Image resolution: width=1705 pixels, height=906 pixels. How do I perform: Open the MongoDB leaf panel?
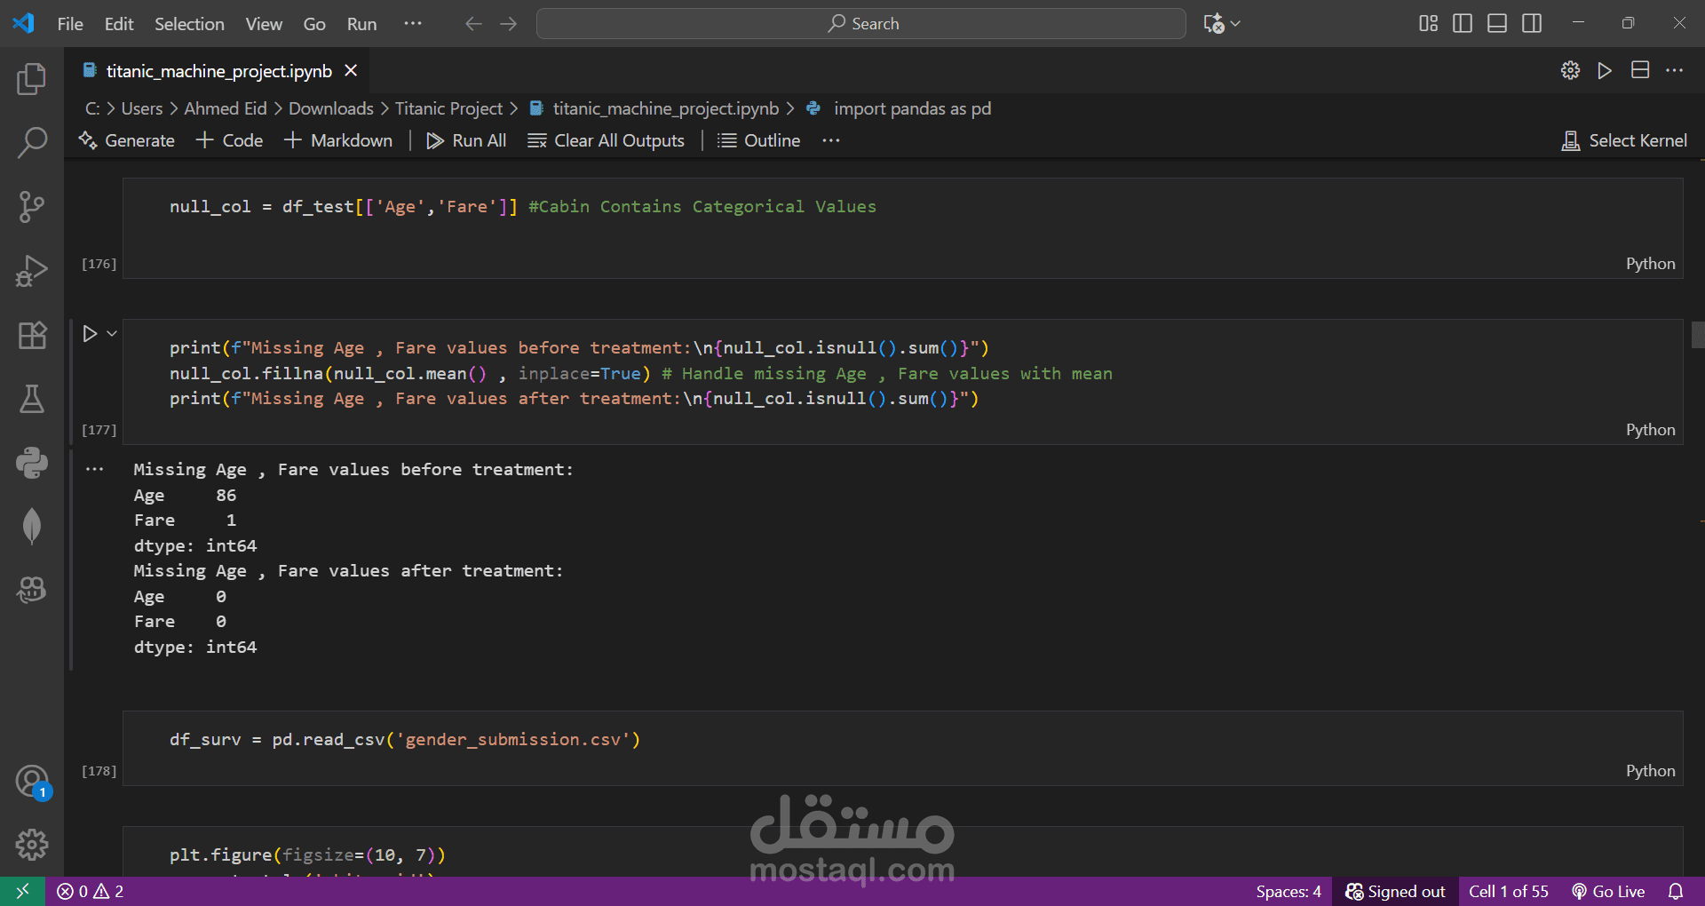click(x=32, y=527)
